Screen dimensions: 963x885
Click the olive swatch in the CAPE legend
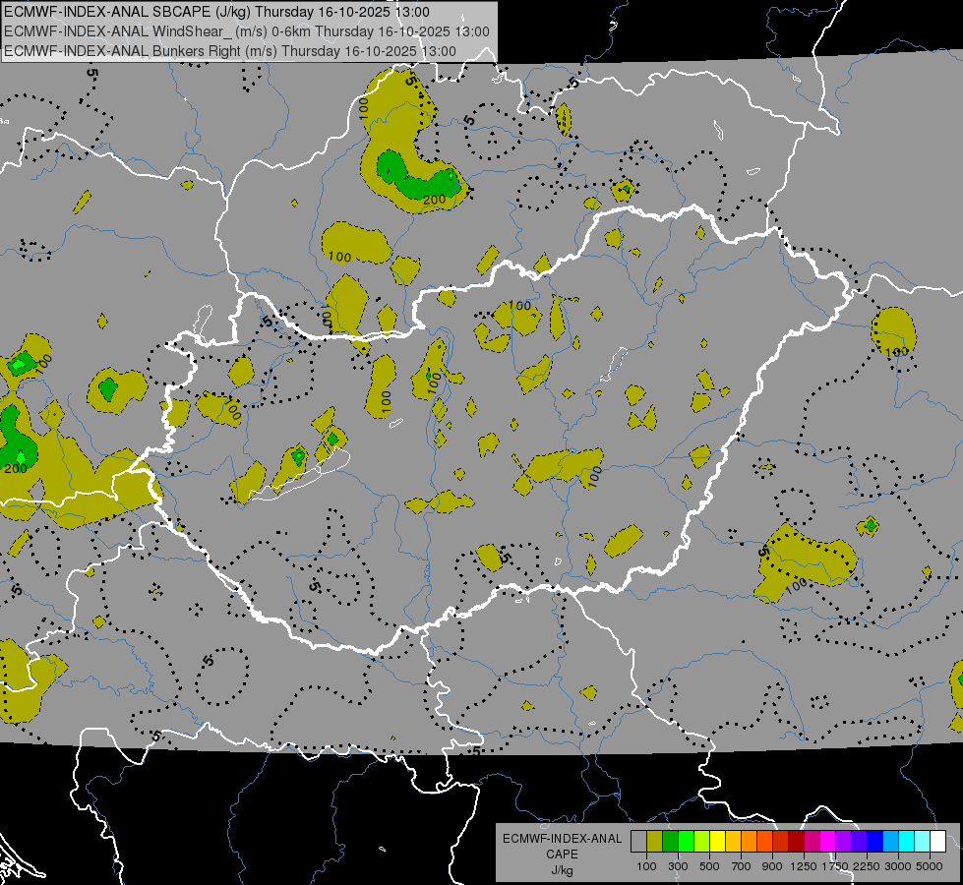(655, 841)
